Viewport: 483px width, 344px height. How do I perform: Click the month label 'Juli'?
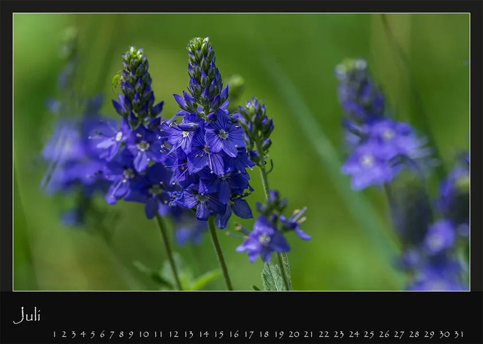point(27,315)
